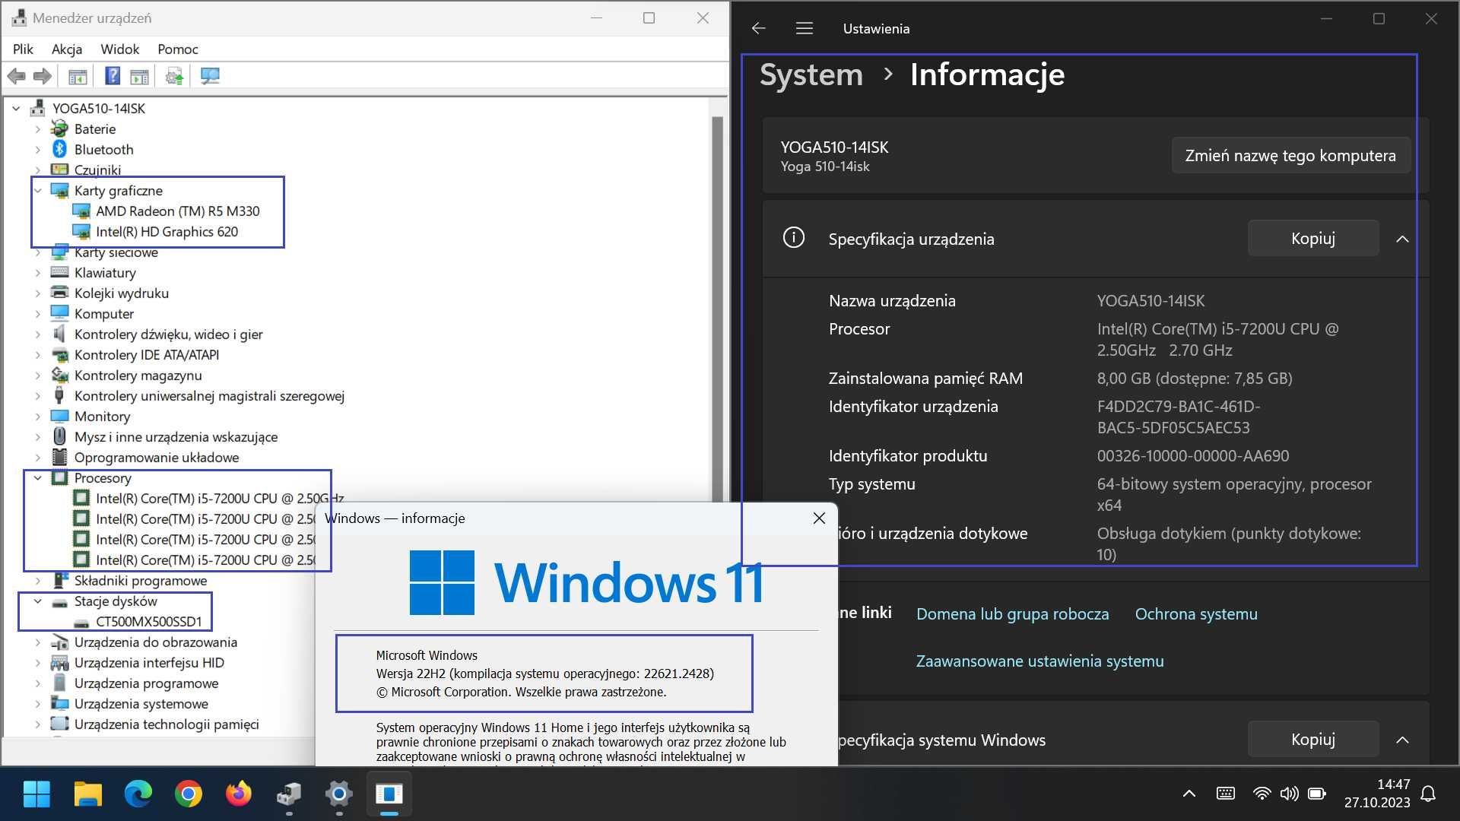
Task: Click the Wi-Fi icon in the system tray
Action: pyautogui.click(x=1261, y=794)
